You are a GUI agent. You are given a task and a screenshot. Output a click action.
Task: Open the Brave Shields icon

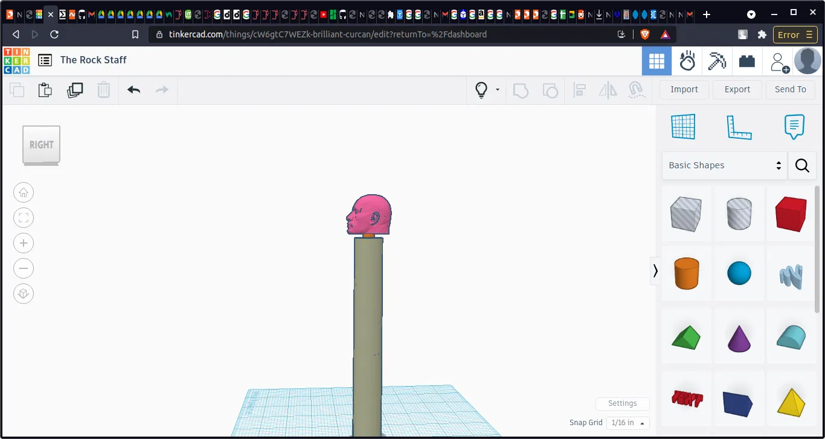(644, 34)
